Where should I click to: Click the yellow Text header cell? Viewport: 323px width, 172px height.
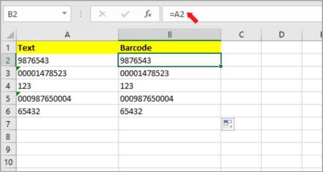(x=67, y=47)
